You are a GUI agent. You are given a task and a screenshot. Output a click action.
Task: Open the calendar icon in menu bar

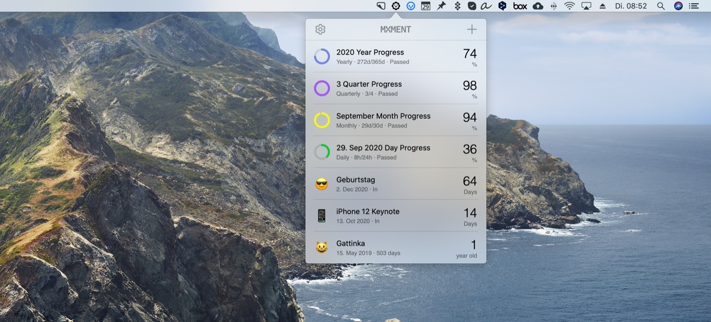coord(426,6)
